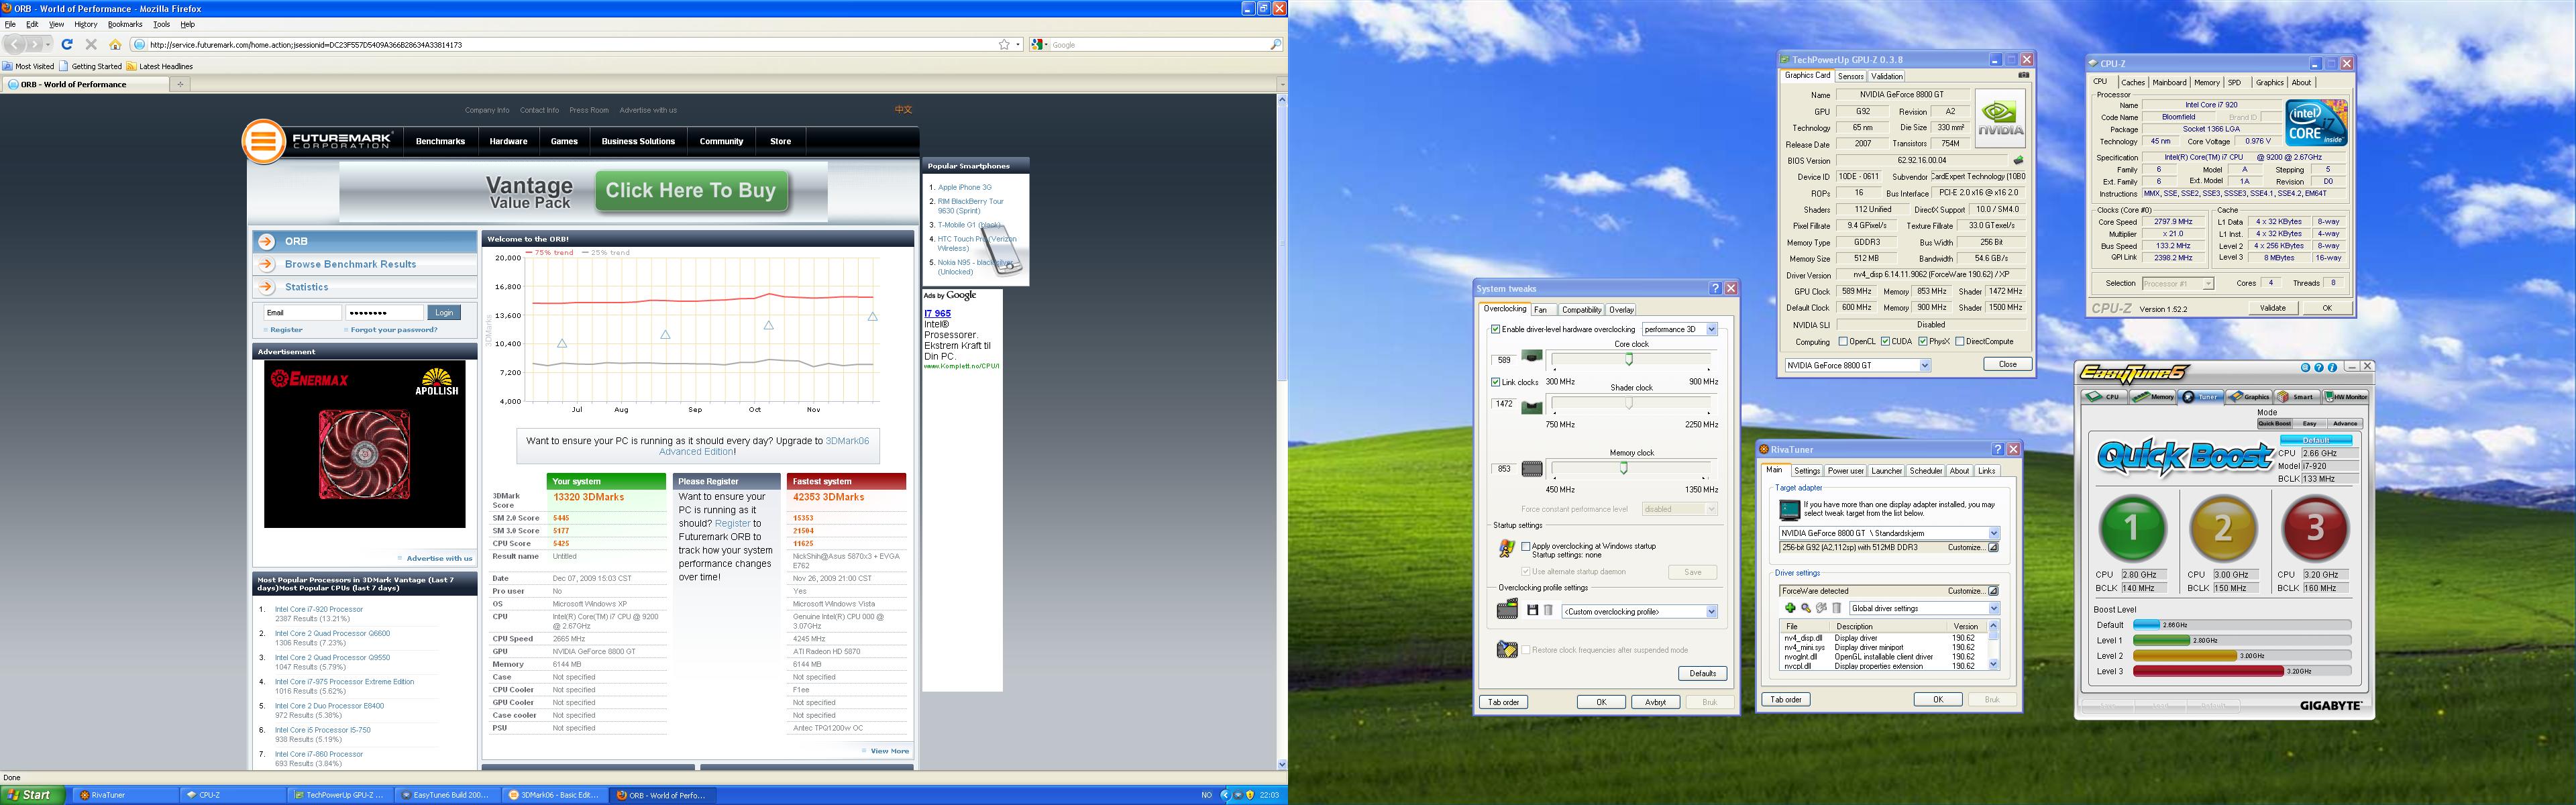Click the green plus add driver profile icon

pos(1790,608)
